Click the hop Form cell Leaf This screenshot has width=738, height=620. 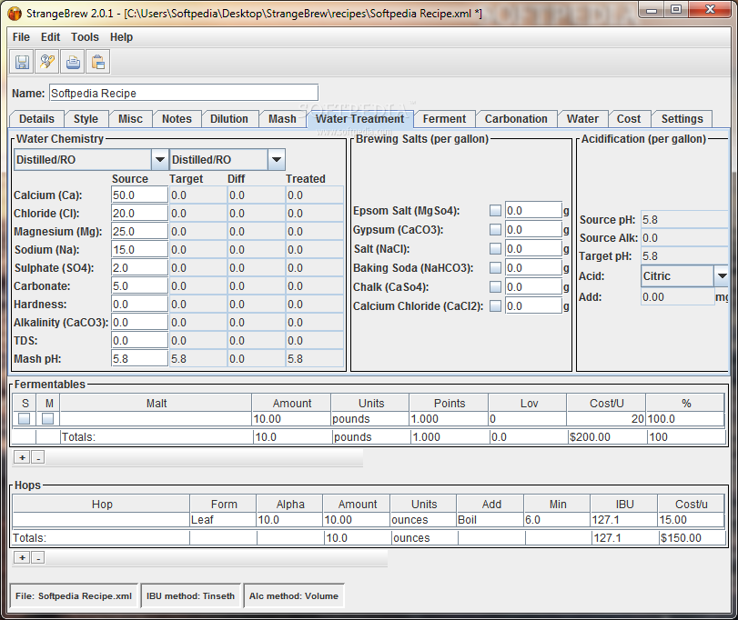tap(223, 520)
